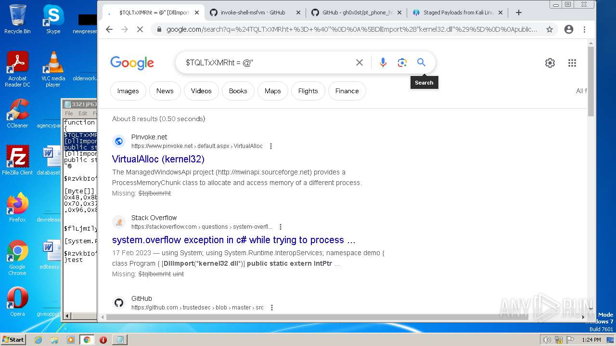
Task: Open the editeasy Word document icon
Action: (50, 255)
